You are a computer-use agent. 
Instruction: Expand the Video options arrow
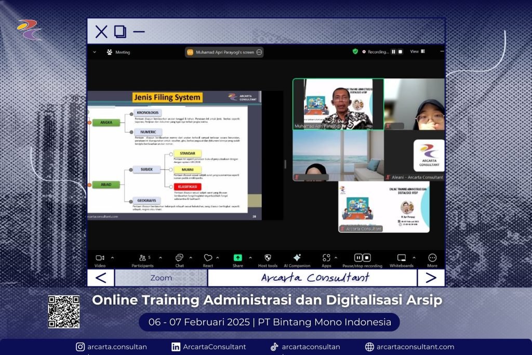tap(113, 257)
